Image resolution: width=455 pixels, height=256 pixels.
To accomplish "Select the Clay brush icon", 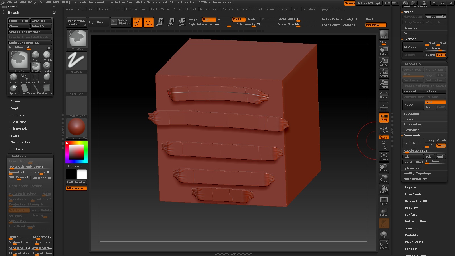I will 36,55.
